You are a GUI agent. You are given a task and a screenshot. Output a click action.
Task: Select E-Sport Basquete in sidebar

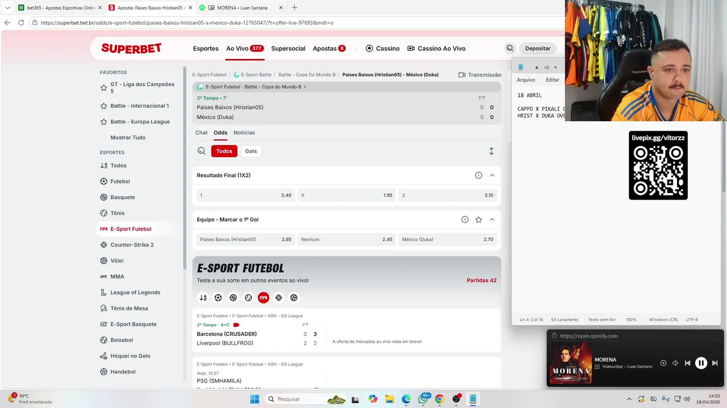[x=133, y=324]
